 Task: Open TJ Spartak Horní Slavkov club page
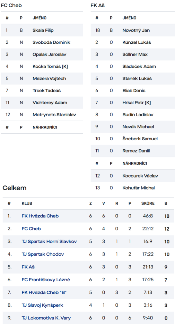49,241
